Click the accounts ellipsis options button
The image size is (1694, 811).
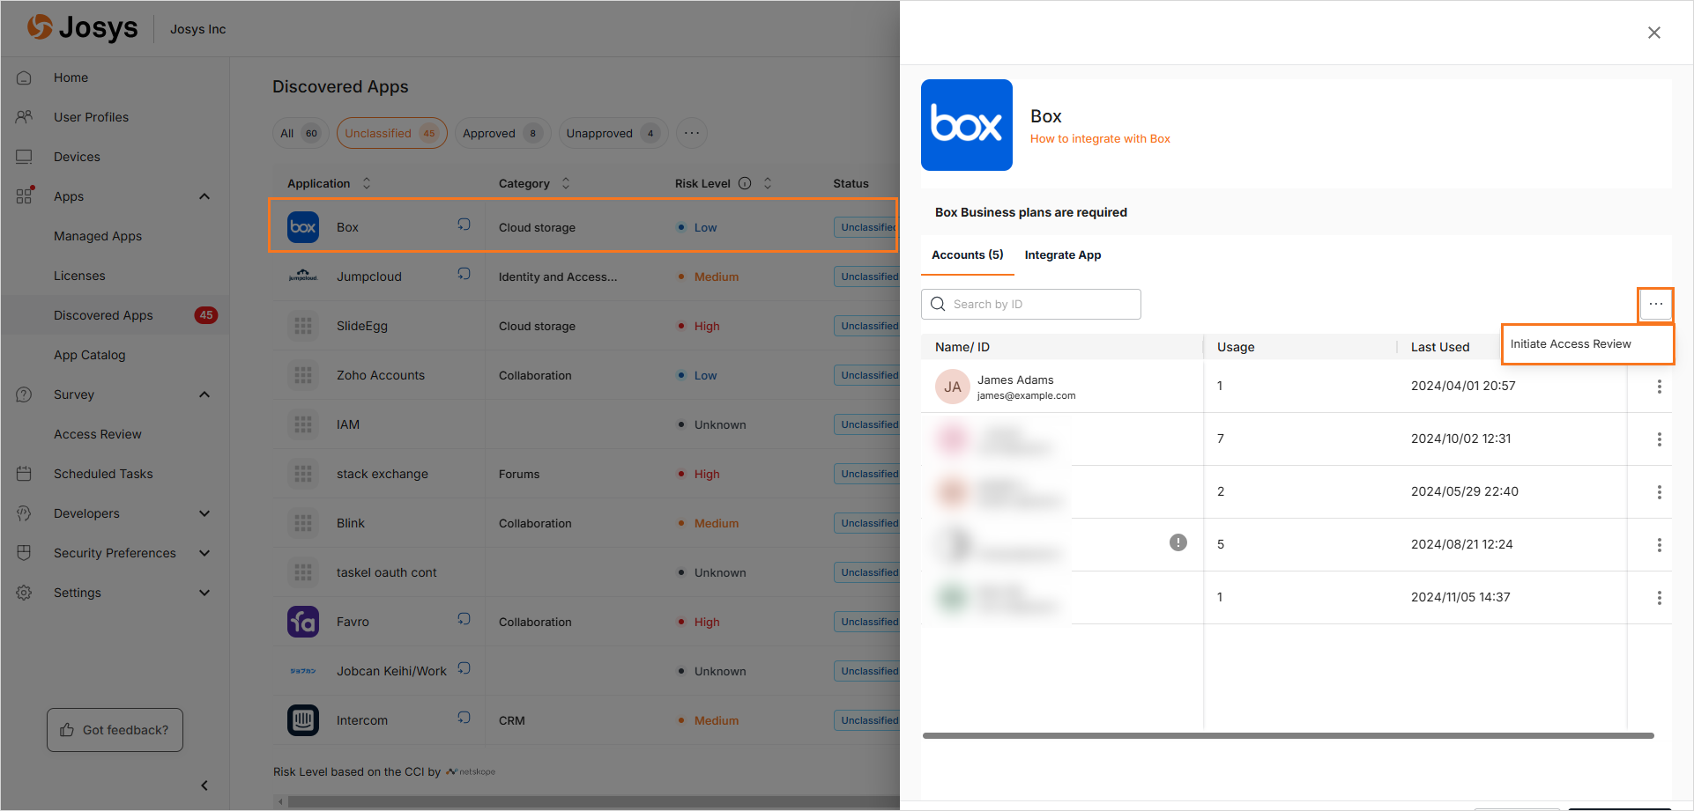(1656, 305)
